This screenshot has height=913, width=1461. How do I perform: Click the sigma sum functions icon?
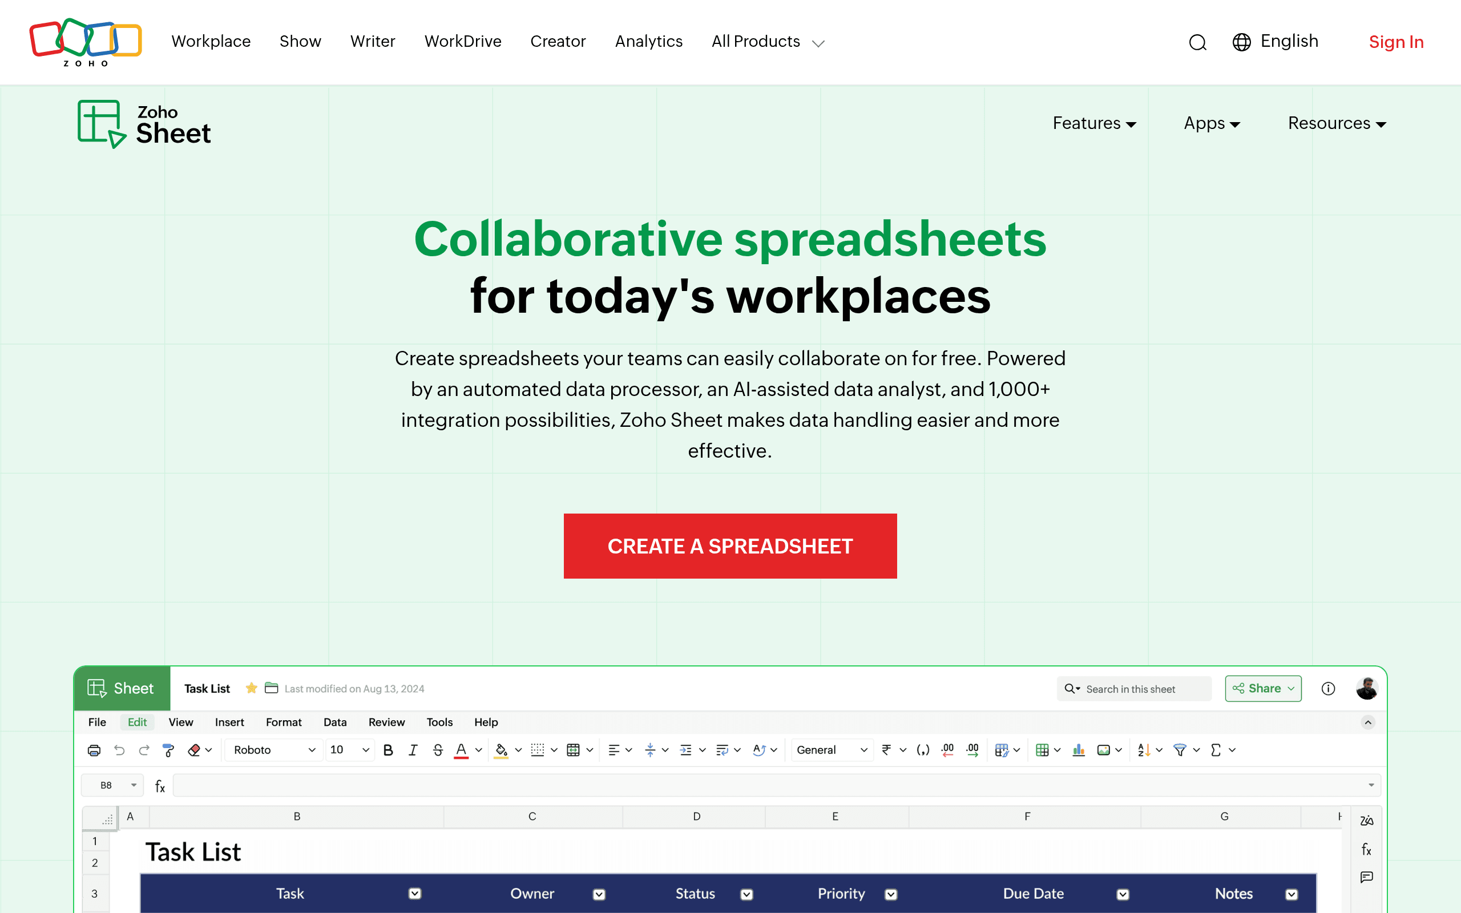pyautogui.click(x=1216, y=750)
